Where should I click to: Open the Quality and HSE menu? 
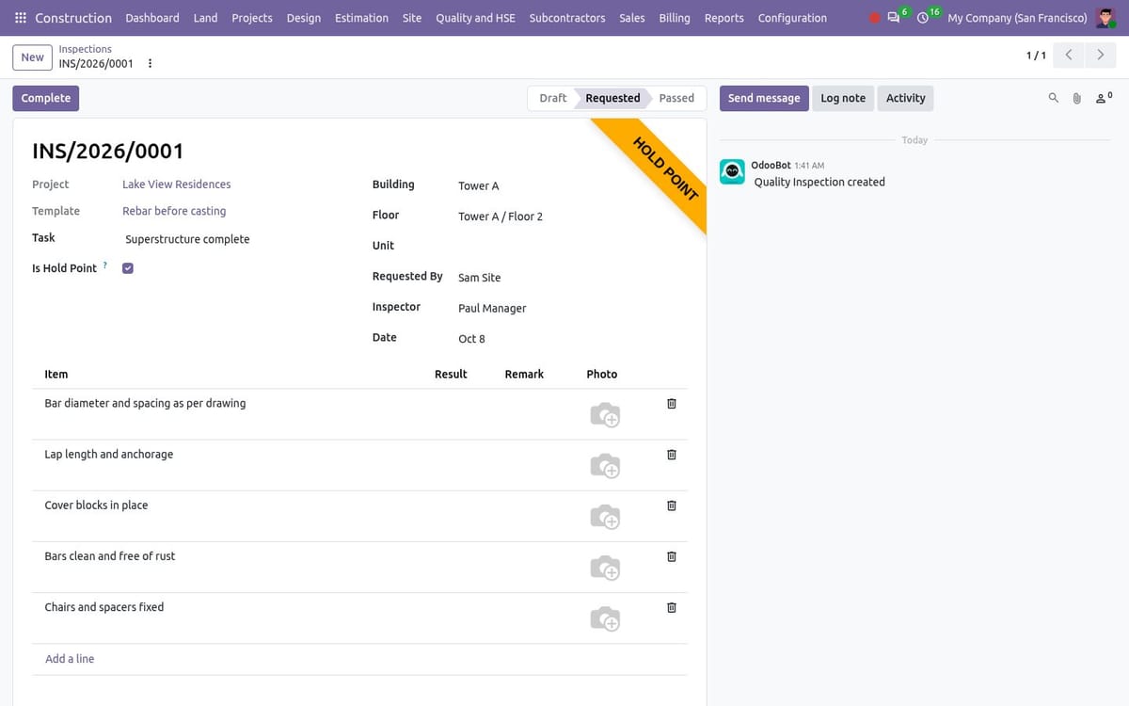[x=475, y=18]
